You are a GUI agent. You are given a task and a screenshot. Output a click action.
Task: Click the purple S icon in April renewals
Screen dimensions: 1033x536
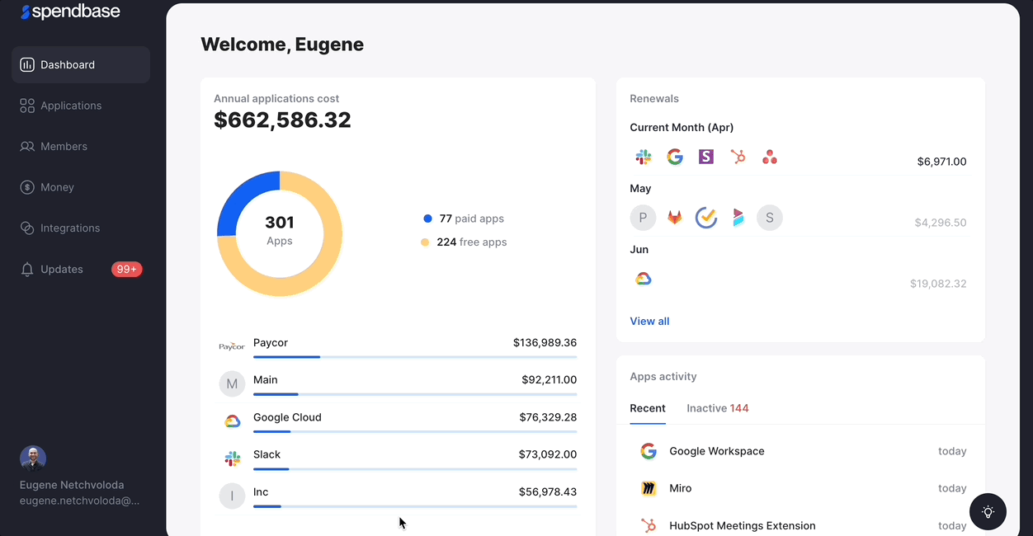(706, 157)
